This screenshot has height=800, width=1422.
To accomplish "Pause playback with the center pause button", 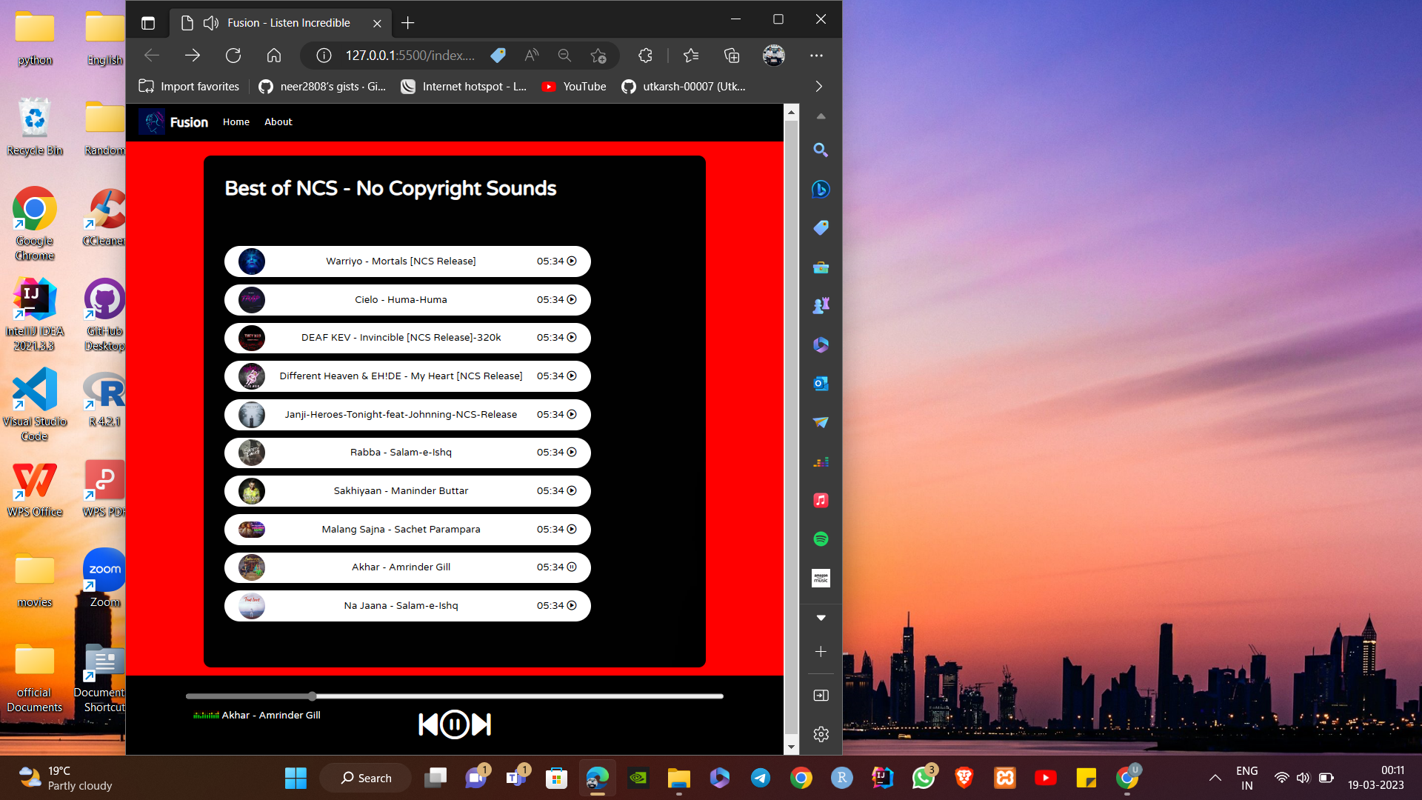I will (454, 724).
